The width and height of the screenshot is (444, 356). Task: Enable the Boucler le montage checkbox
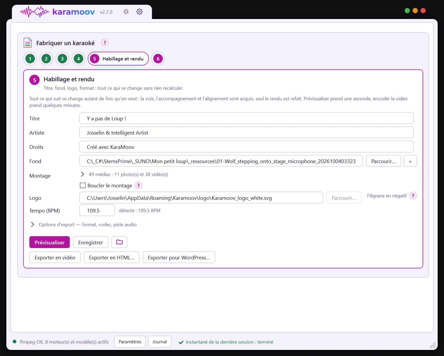click(x=83, y=185)
